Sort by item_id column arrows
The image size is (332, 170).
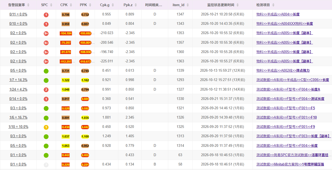coord(188,5)
